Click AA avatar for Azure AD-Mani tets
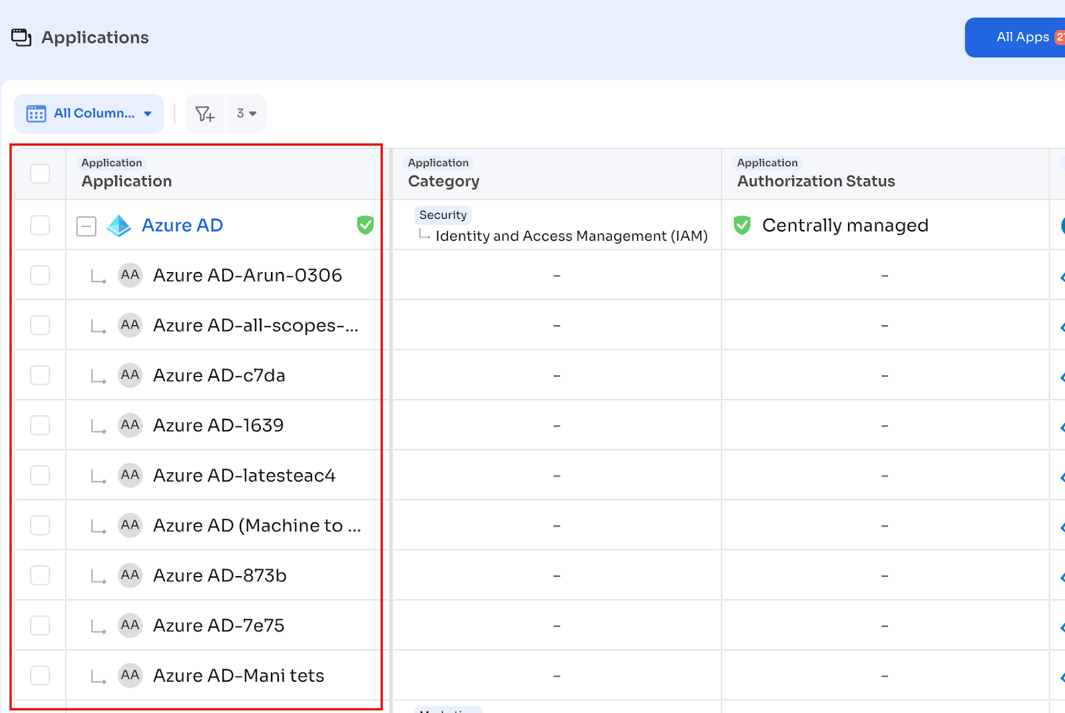Viewport: 1065px width, 713px height. 130,676
